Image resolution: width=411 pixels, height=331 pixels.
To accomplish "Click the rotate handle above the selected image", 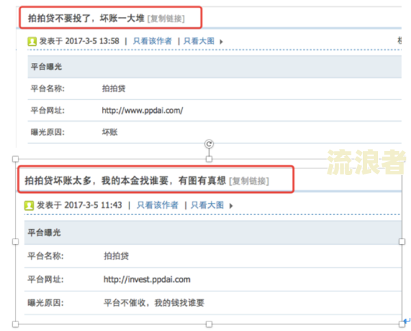I will (209, 144).
